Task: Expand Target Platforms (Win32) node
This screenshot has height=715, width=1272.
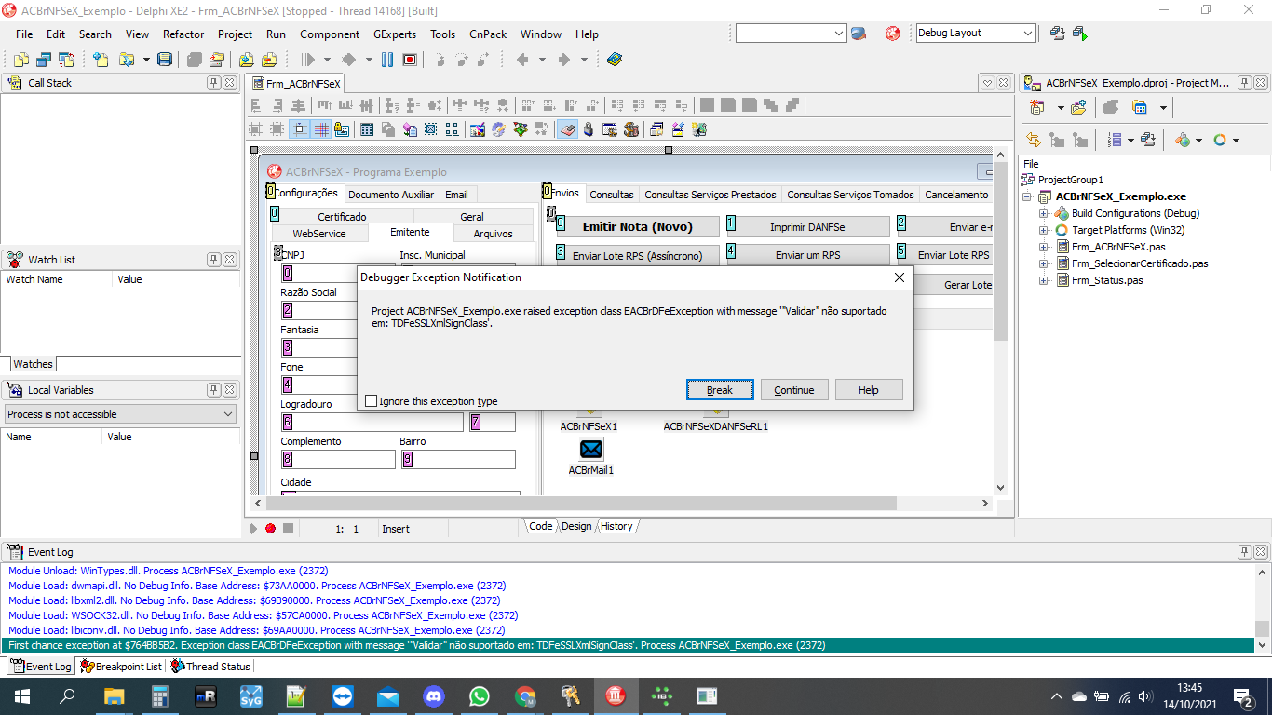Action: click(1044, 230)
